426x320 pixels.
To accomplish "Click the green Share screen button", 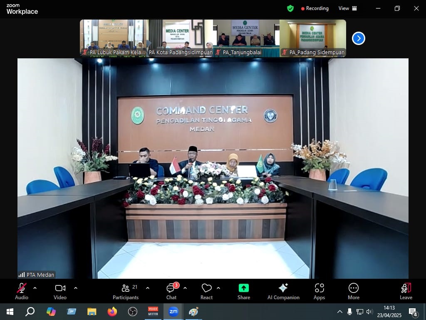I will coord(244,291).
